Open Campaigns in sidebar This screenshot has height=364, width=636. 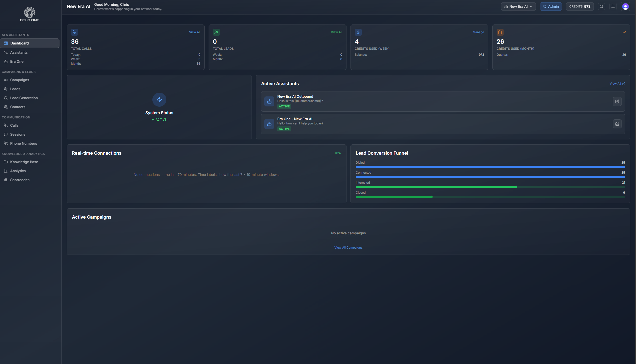coord(30,80)
